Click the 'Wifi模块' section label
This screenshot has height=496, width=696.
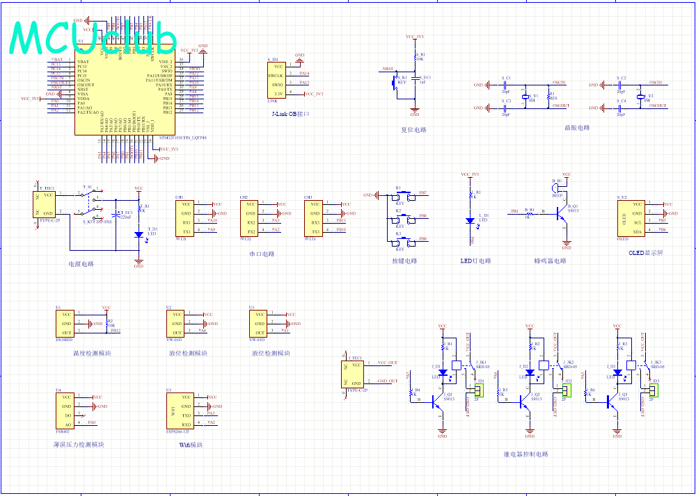tap(191, 445)
